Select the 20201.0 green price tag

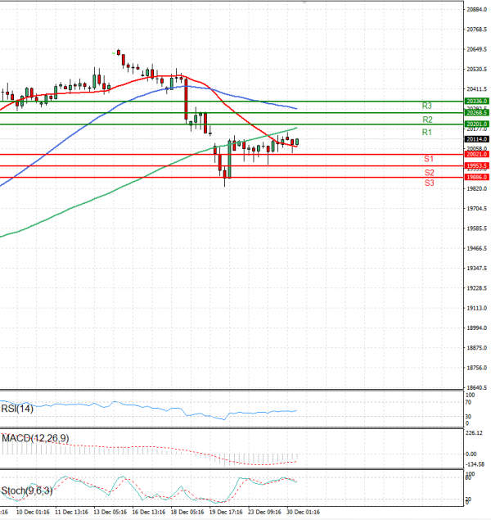coord(476,124)
